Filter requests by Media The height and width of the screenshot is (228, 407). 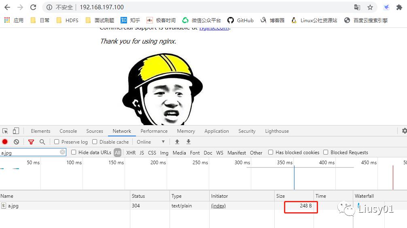(179, 153)
